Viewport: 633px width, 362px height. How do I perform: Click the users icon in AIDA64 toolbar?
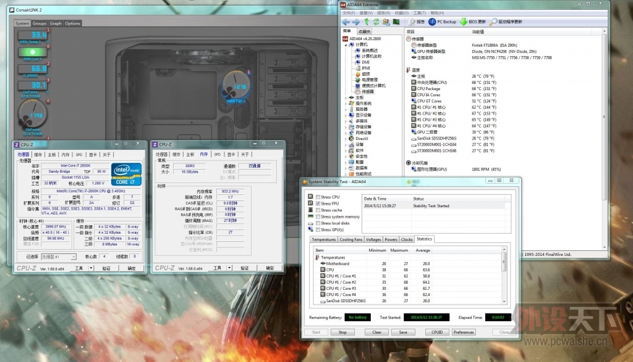[x=386, y=22]
